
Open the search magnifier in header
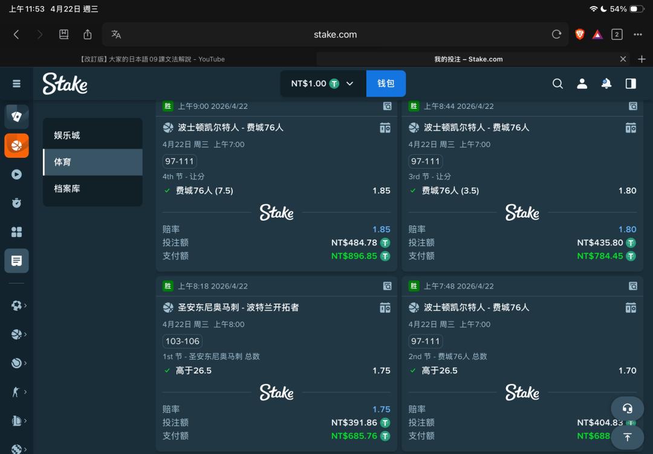[x=557, y=83]
